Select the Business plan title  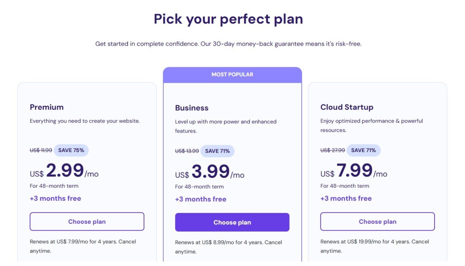(x=192, y=108)
